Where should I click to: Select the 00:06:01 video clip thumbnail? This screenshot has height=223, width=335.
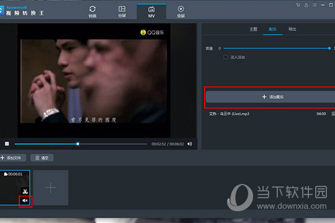14,188
